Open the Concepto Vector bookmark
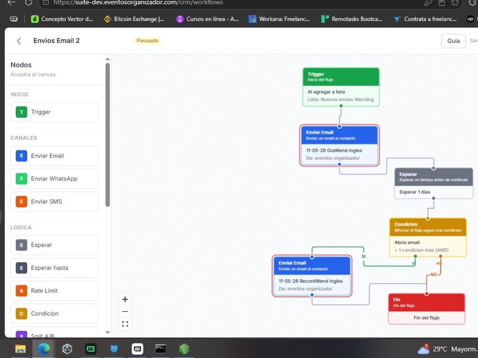The height and width of the screenshot is (358, 478). pos(62,19)
